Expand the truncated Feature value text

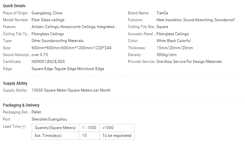pyautogui.click(x=74, y=27)
